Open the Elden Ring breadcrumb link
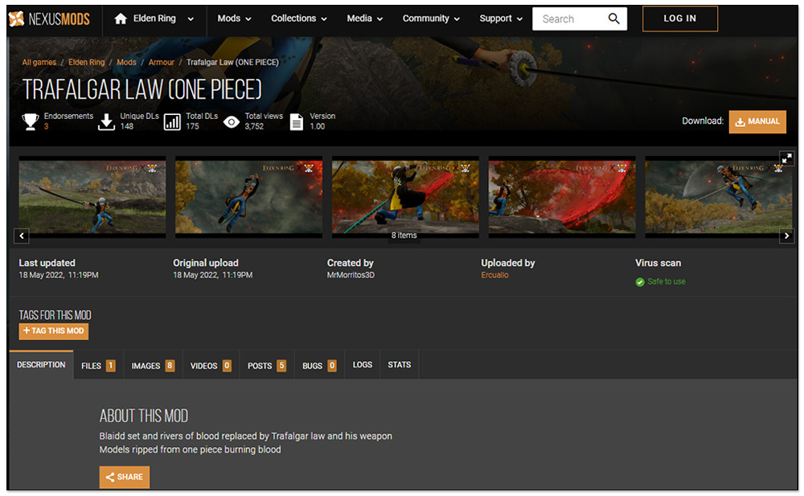804x496 pixels. [87, 62]
